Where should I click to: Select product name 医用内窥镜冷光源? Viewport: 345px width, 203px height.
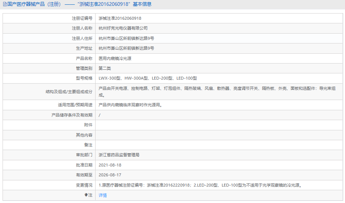115,58
